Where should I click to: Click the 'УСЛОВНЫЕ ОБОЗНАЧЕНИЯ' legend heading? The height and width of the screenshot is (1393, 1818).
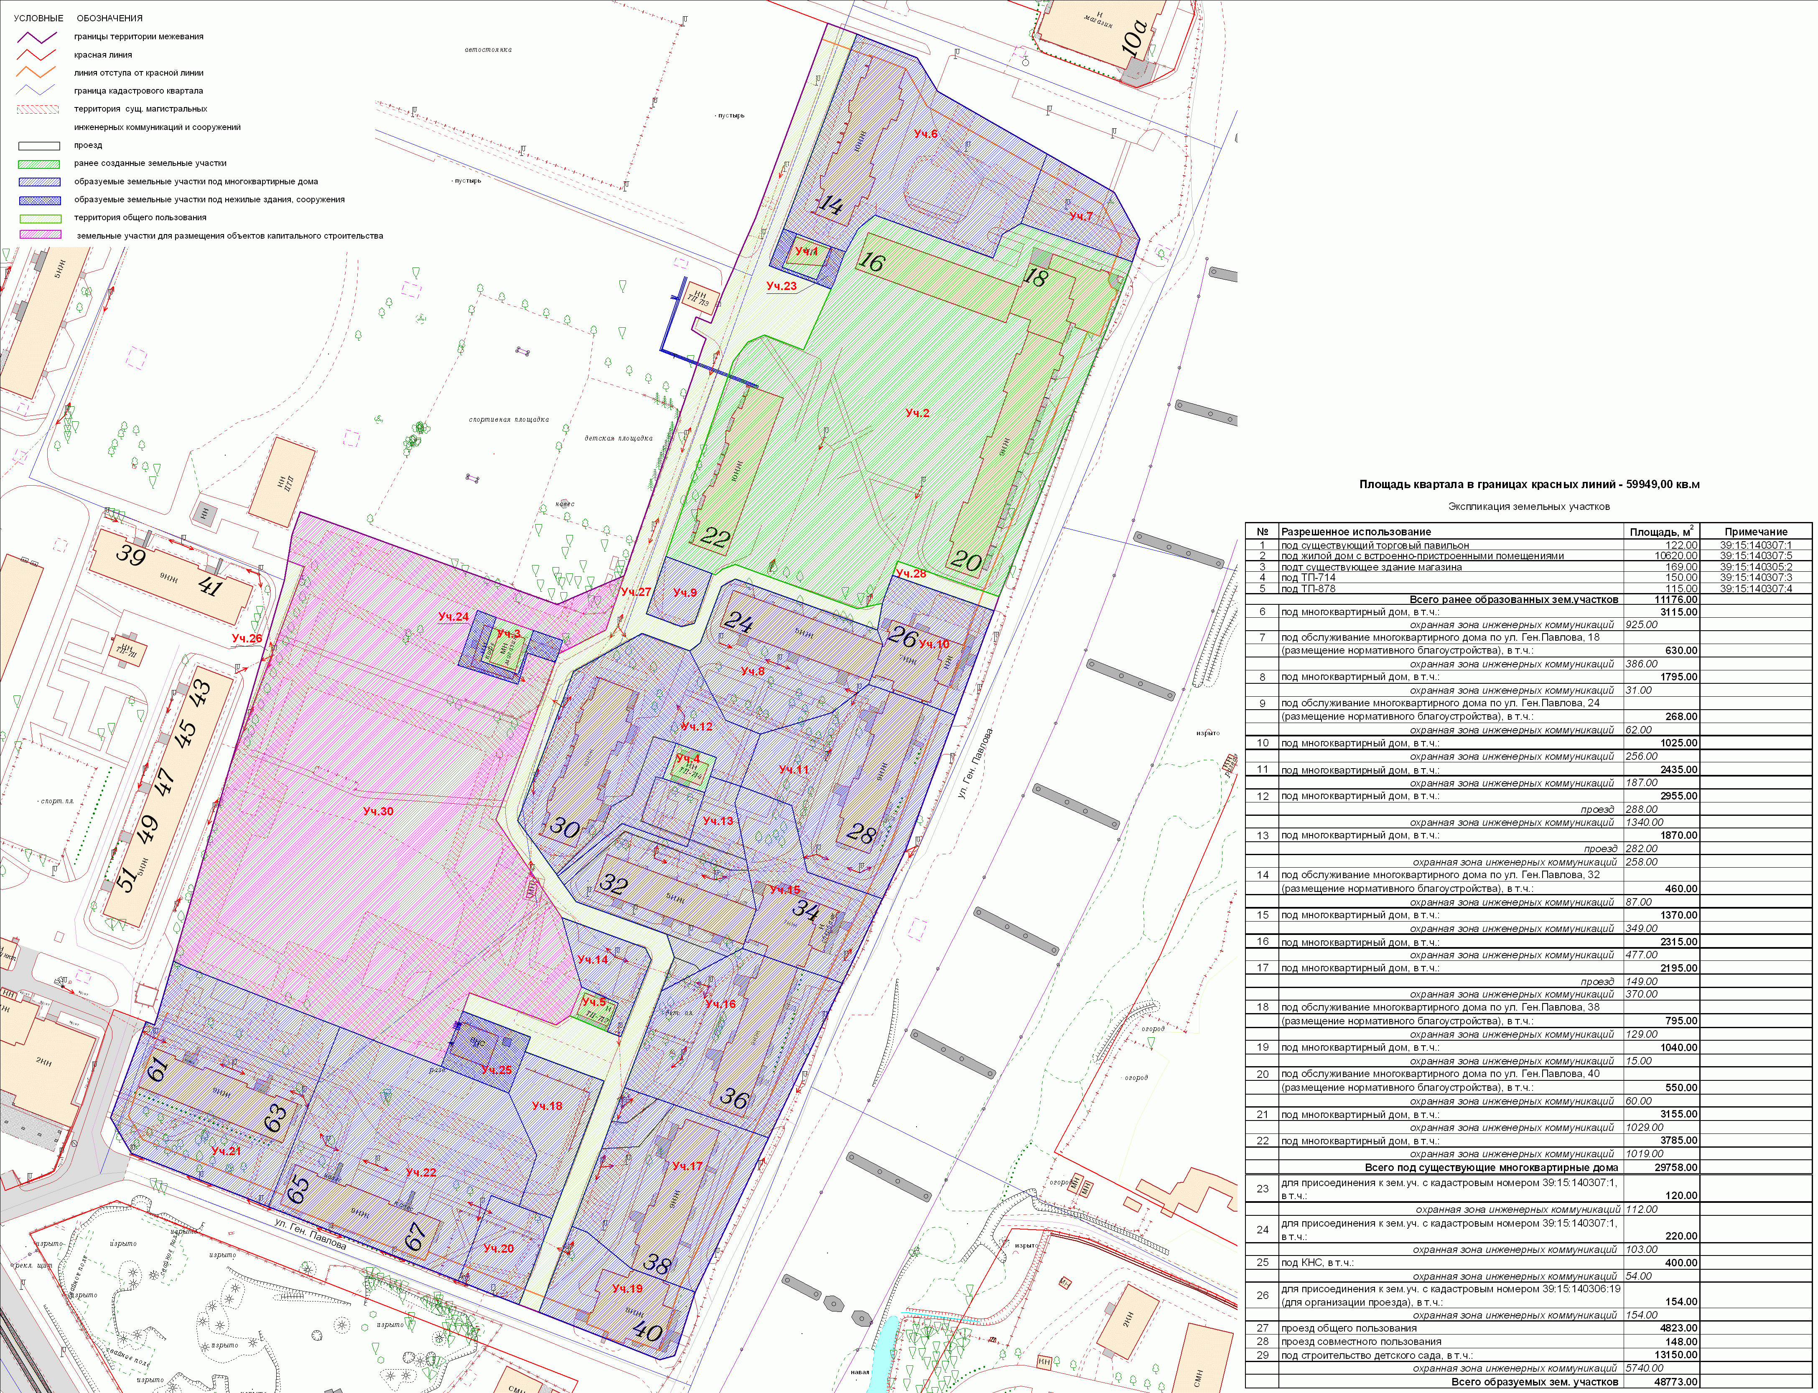pos(78,18)
